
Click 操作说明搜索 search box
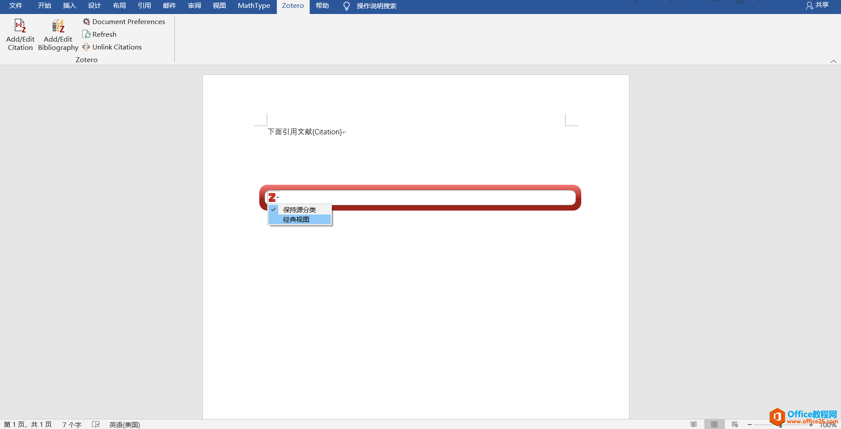[x=377, y=6]
